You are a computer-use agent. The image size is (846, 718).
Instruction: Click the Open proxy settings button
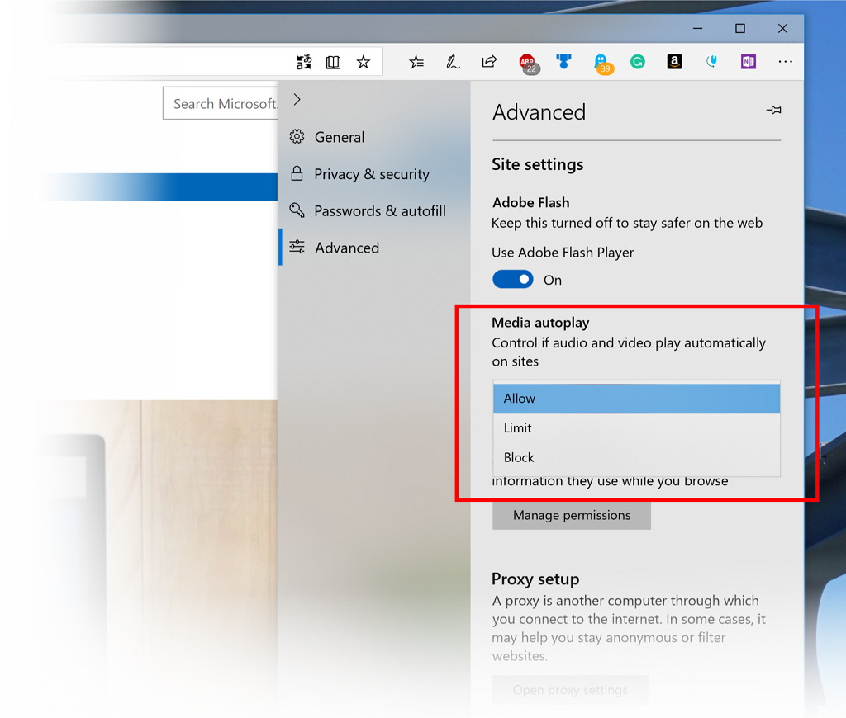coord(570,689)
